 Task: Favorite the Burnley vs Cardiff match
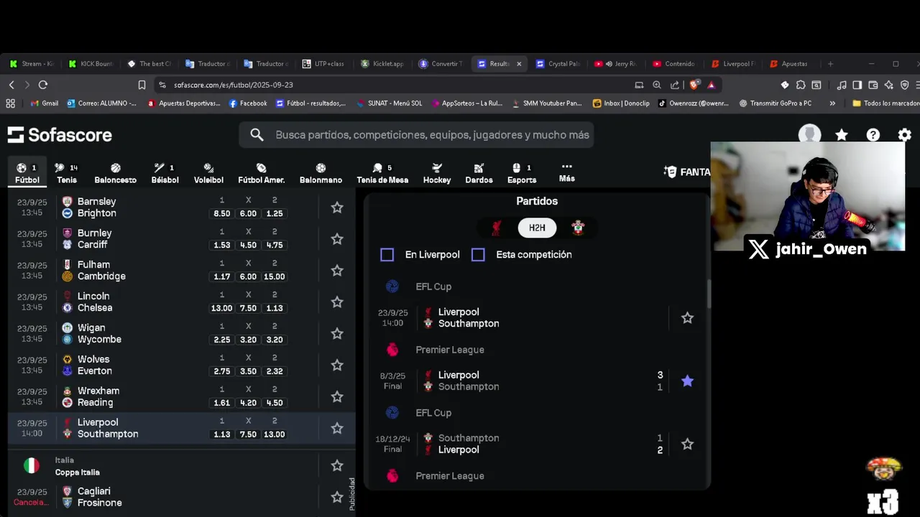click(x=337, y=239)
